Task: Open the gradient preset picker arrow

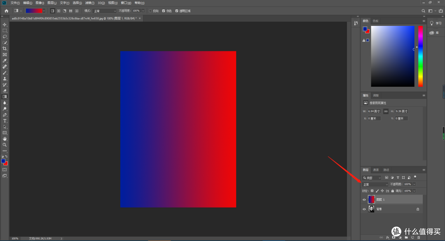Action: pyautogui.click(x=44, y=11)
